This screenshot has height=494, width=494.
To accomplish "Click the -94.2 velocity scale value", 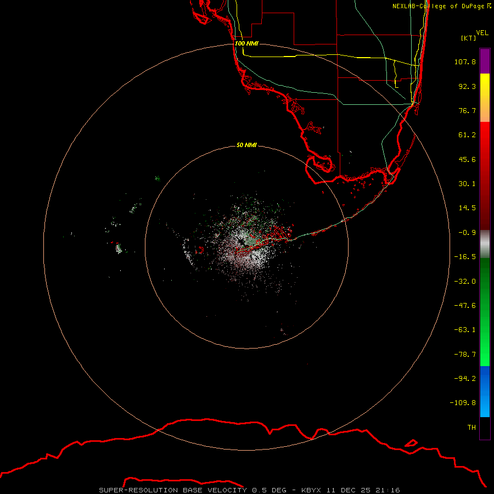I will click(x=465, y=378).
